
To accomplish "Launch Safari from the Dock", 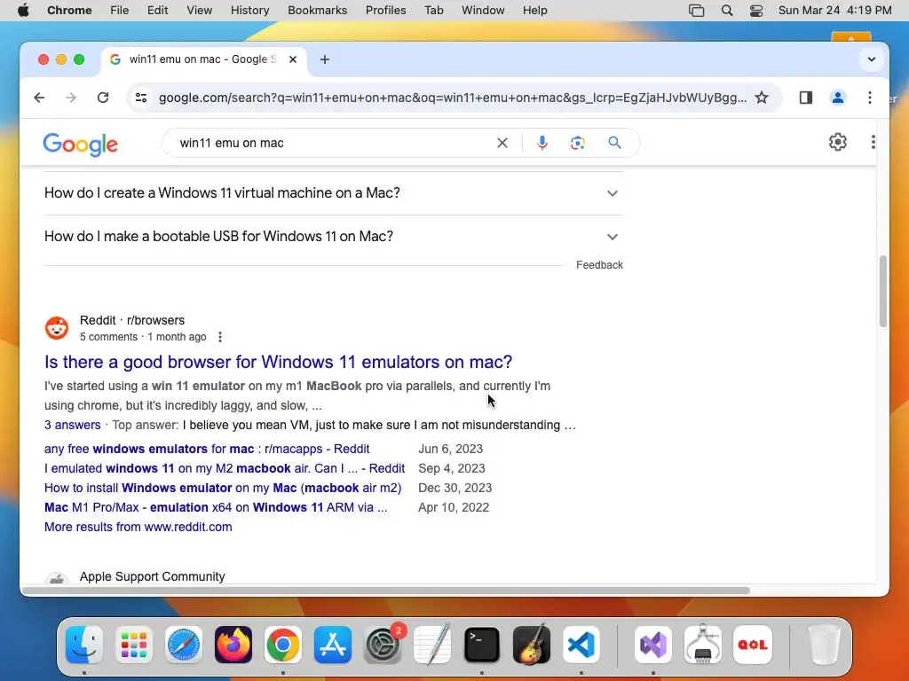I will pos(184,645).
